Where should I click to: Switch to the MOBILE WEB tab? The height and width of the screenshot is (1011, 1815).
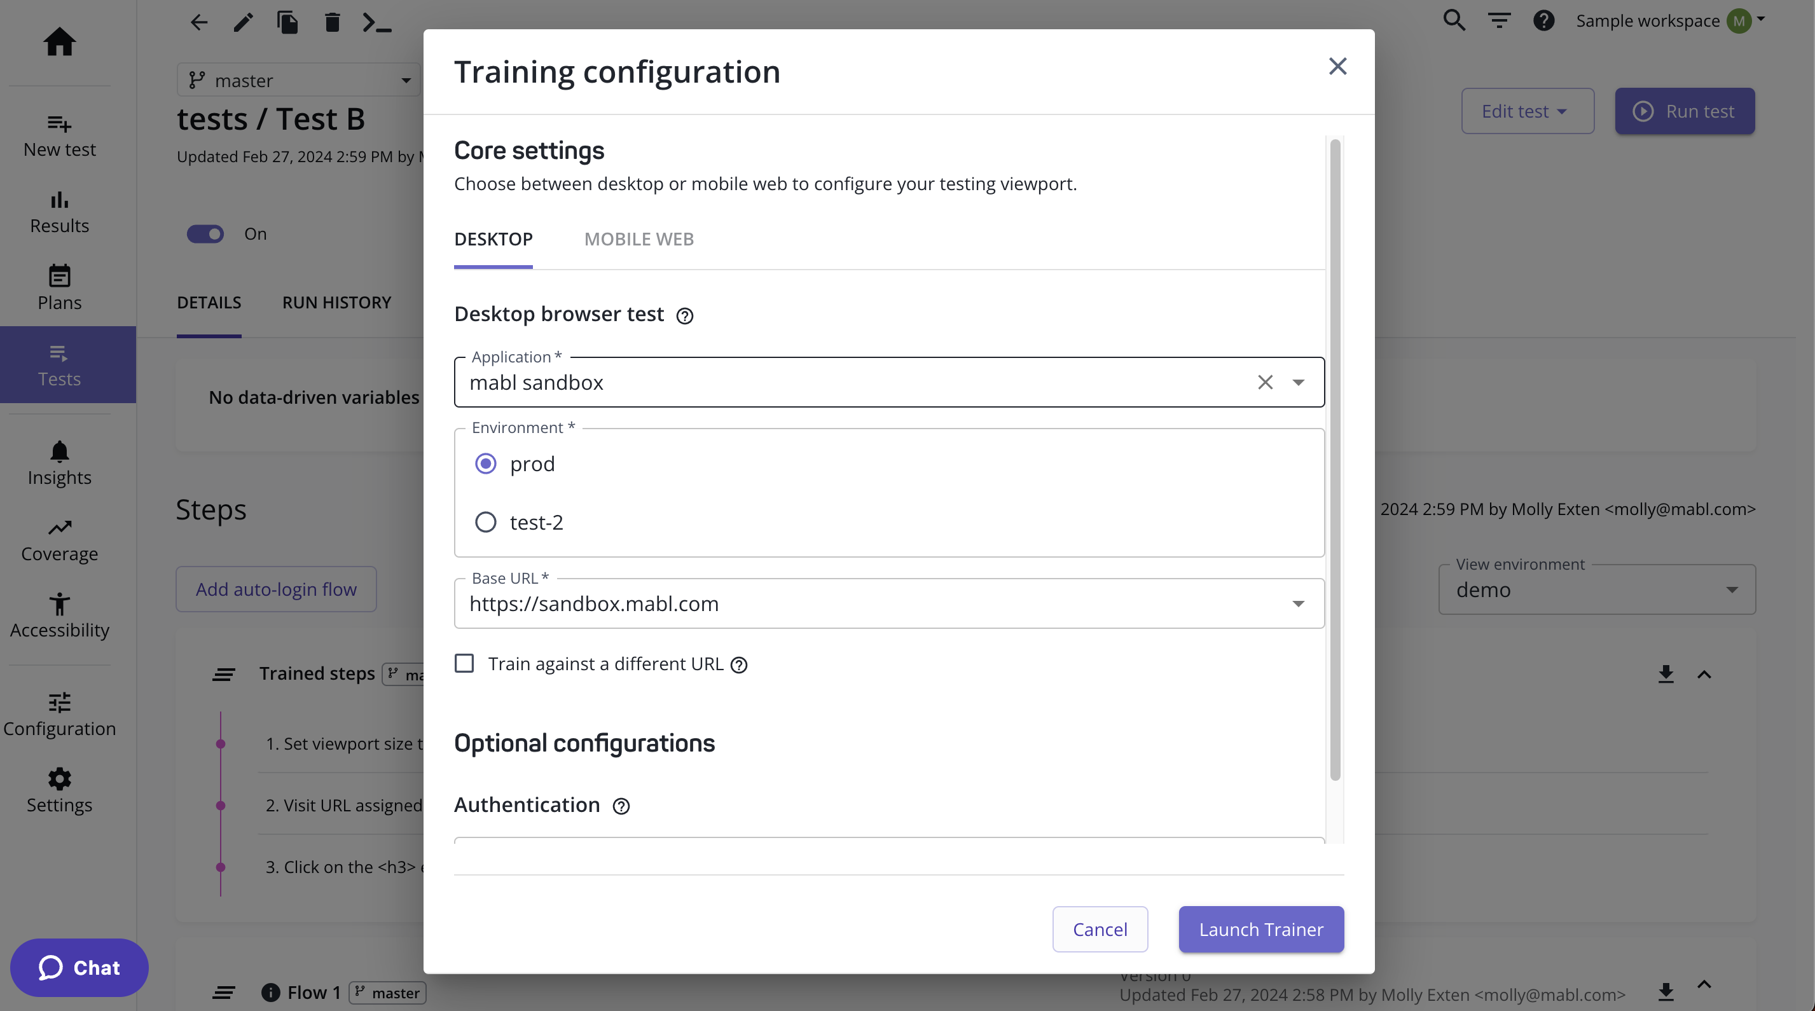638,240
